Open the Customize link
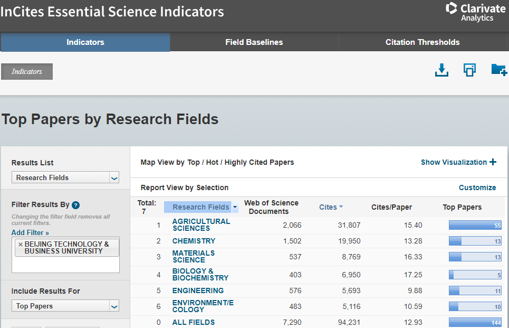The width and height of the screenshot is (509, 328). pos(477,188)
